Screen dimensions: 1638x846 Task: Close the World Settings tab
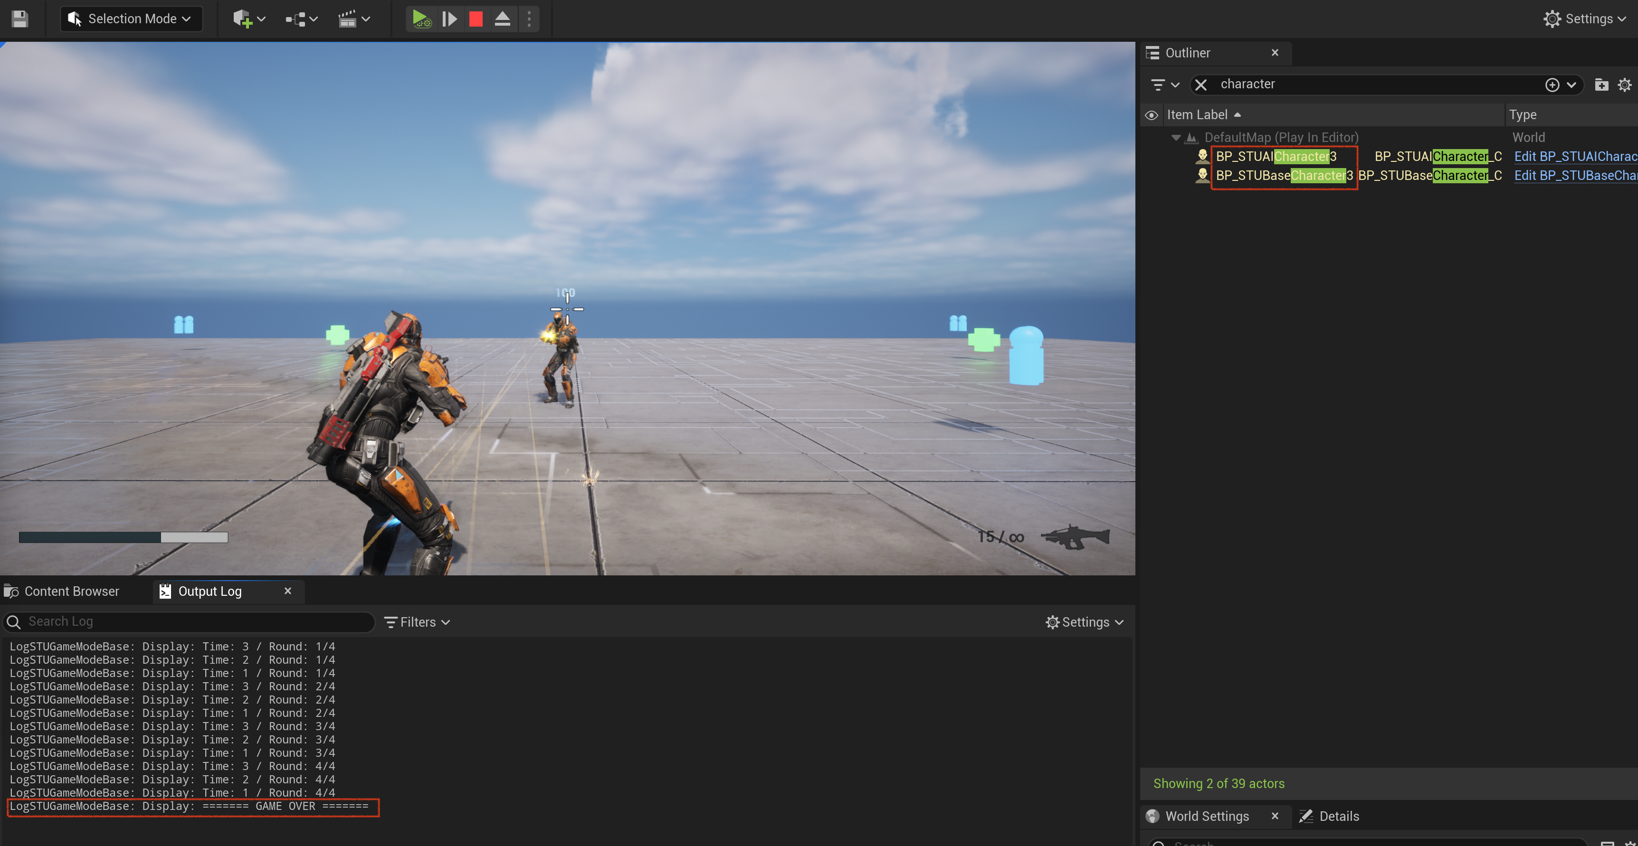pyautogui.click(x=1274, y=816)
